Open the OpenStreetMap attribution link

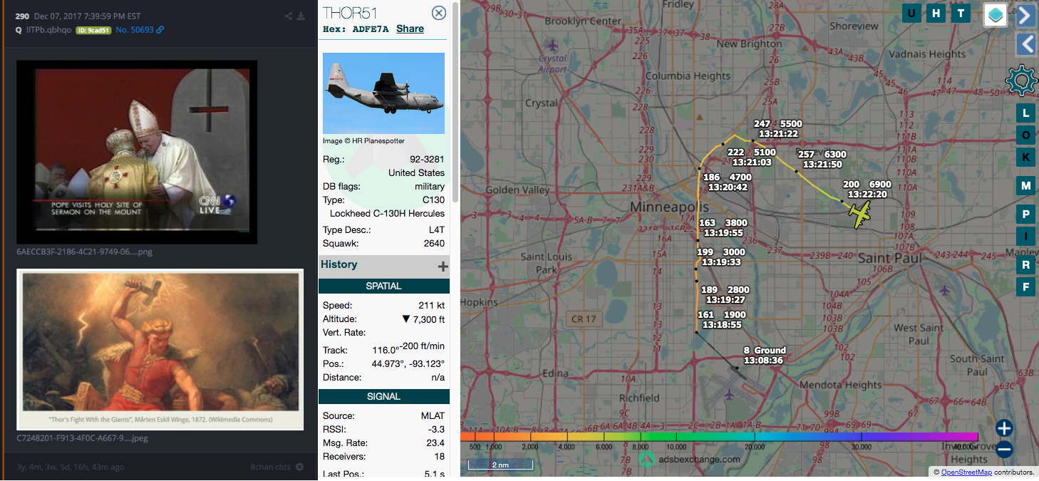pos(966,472)
